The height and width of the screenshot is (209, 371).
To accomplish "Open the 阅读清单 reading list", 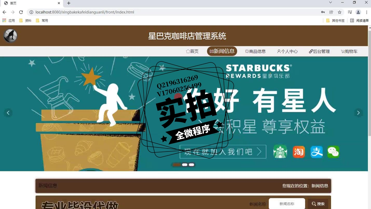I will coord(359,20).
